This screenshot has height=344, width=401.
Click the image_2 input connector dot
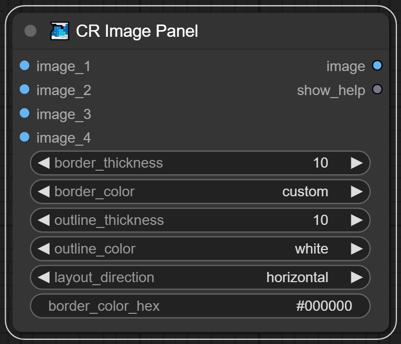pos(25,89)
